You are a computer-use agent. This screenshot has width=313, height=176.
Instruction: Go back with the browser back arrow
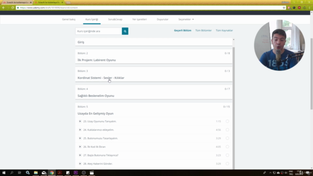click(x=3, y=8)
